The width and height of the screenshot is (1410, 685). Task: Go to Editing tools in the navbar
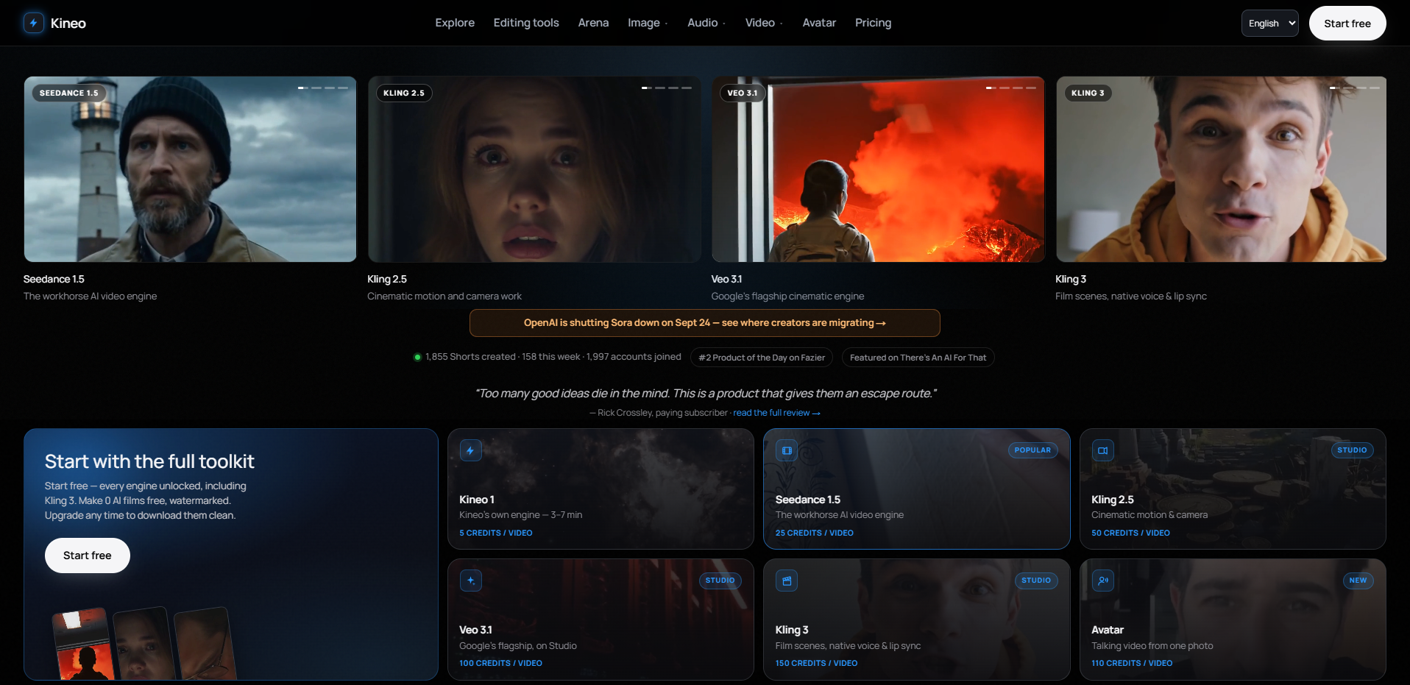(526, 23)
